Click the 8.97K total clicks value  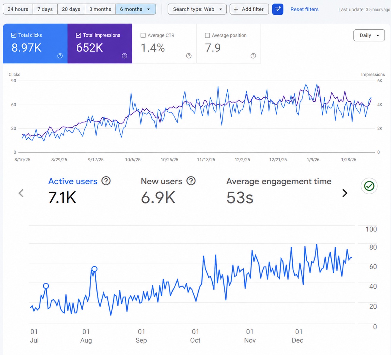[x=26, y=48]
